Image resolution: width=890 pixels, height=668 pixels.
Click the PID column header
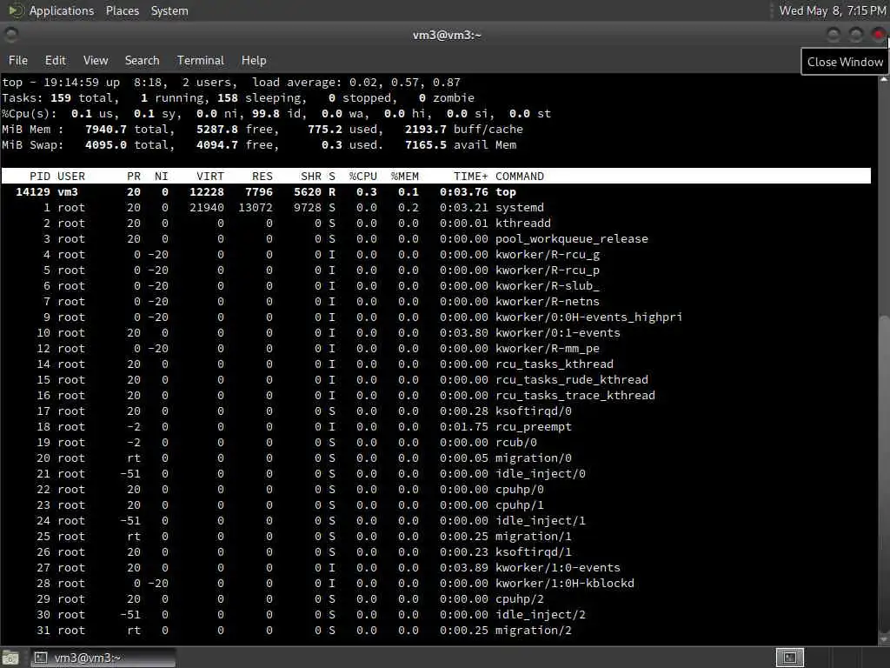coord(40,176)
